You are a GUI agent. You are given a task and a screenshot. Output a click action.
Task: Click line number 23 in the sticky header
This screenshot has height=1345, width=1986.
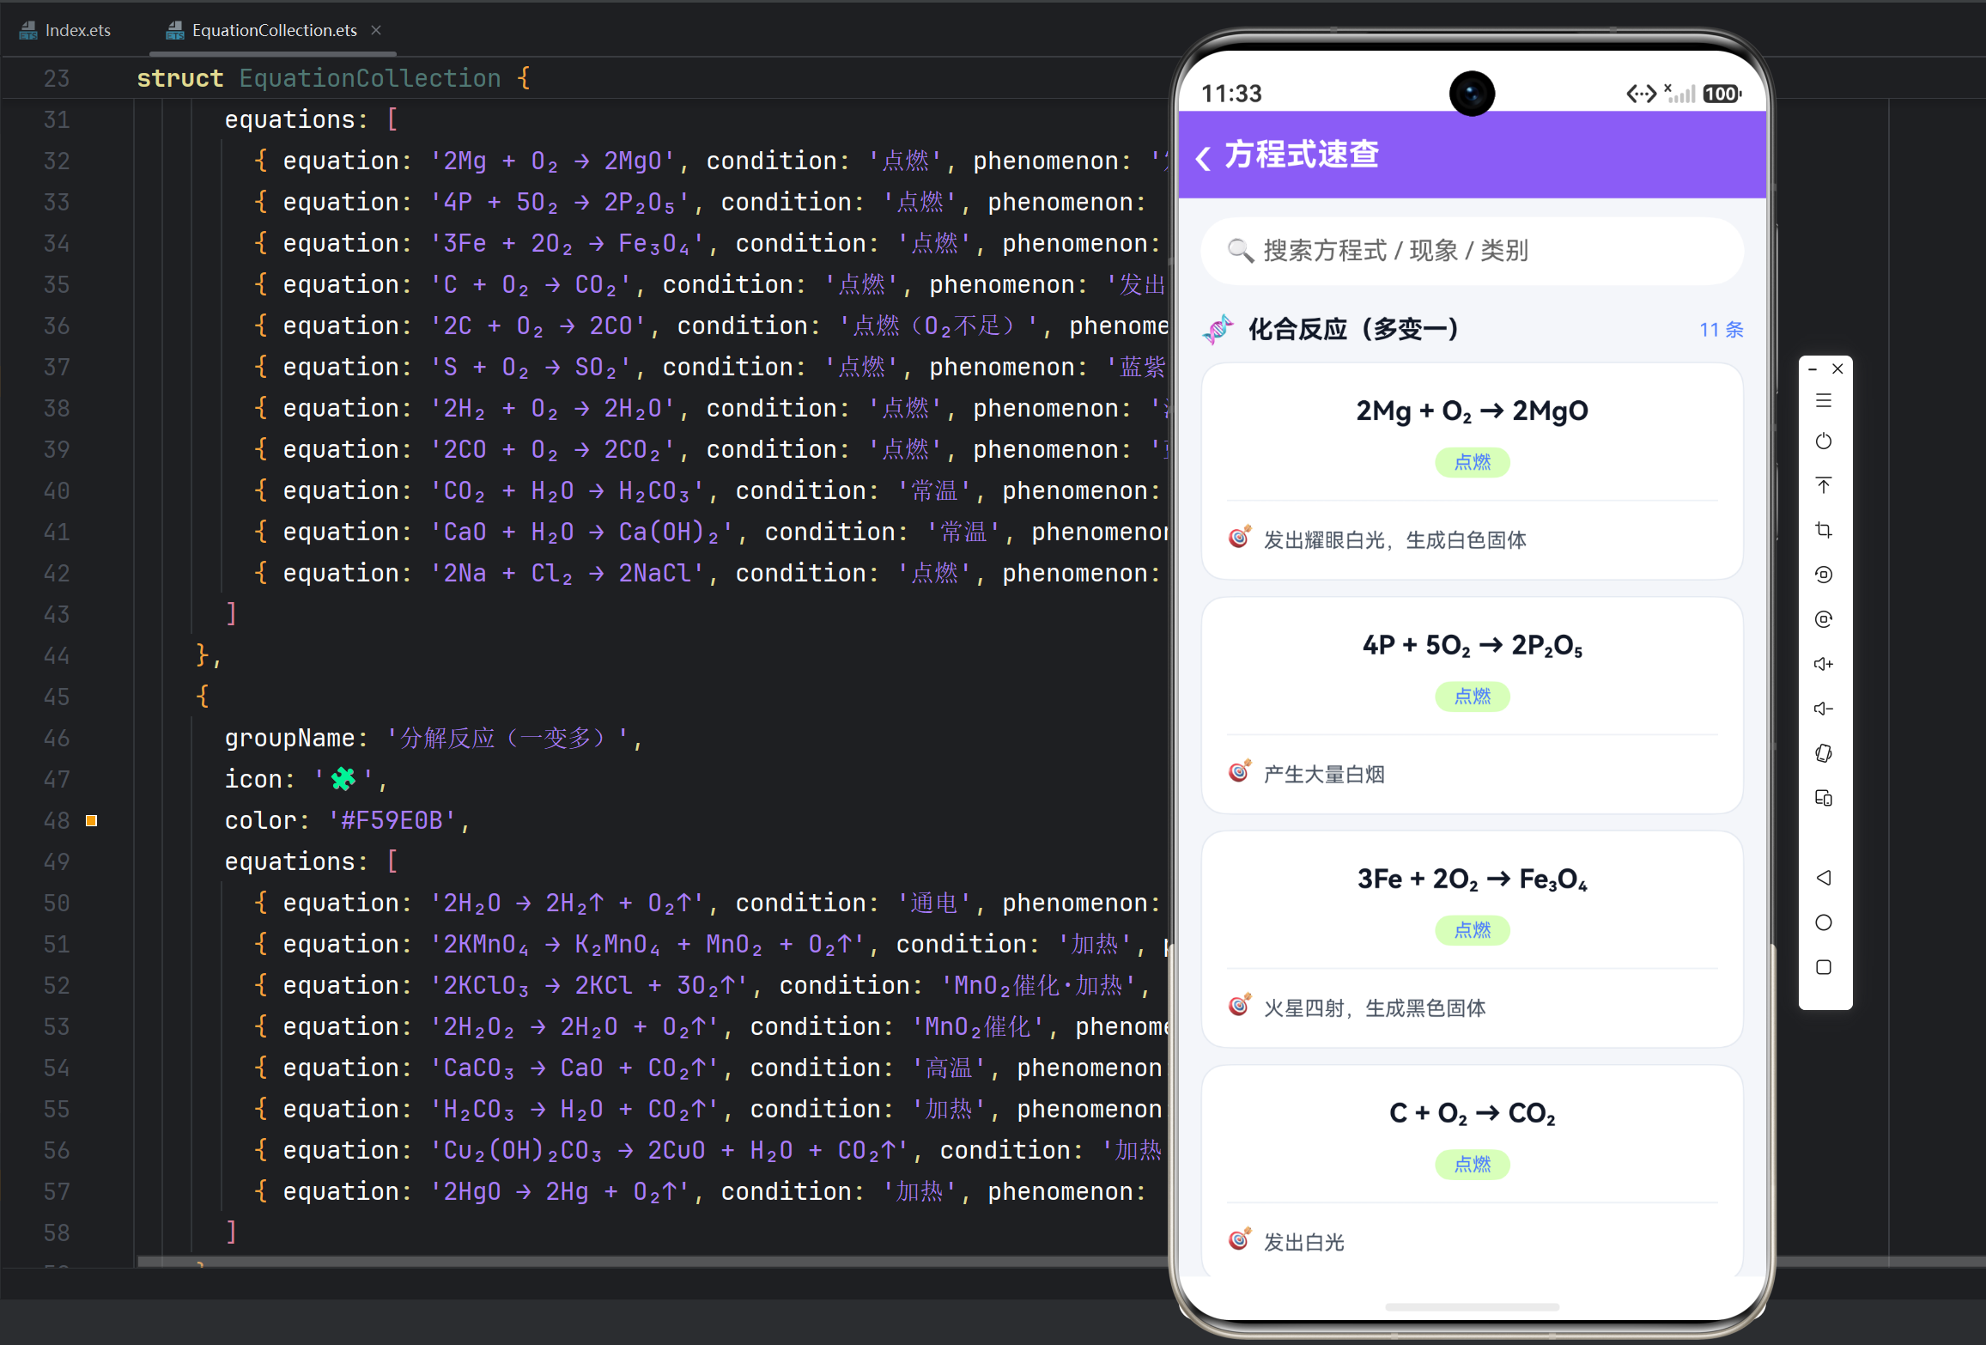(57, 78)
